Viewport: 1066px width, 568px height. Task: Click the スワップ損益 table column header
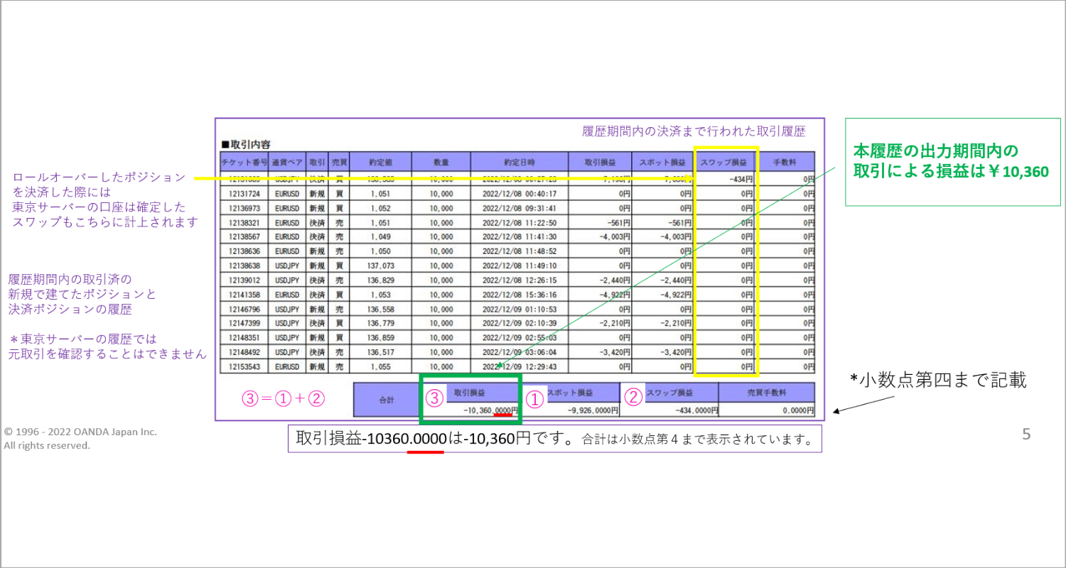click(x=724, y=162)
